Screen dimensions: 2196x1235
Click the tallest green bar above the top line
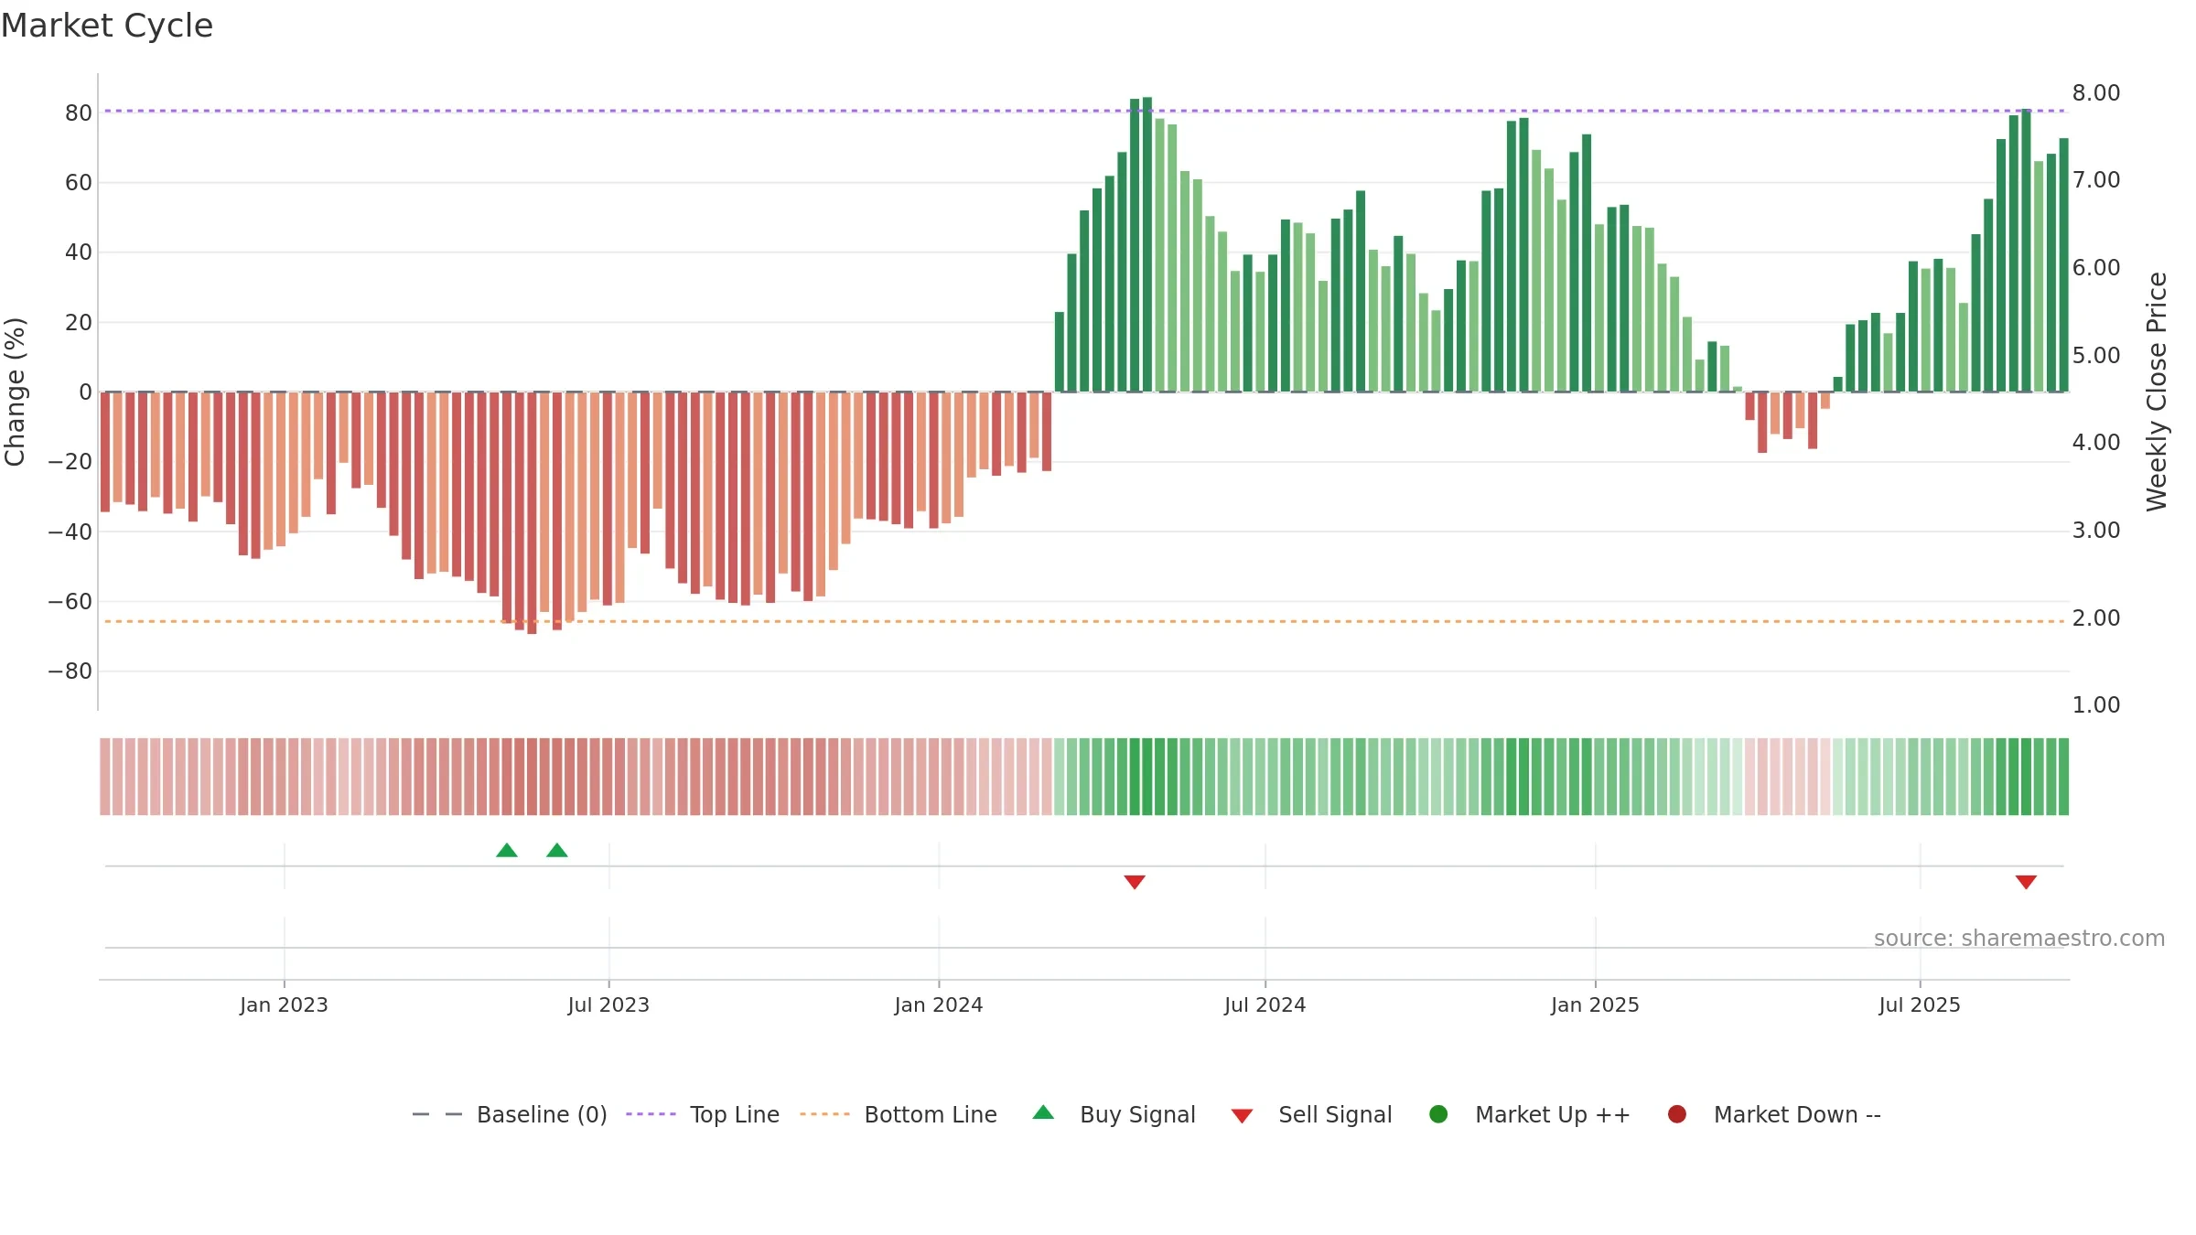pos(1147,244)
